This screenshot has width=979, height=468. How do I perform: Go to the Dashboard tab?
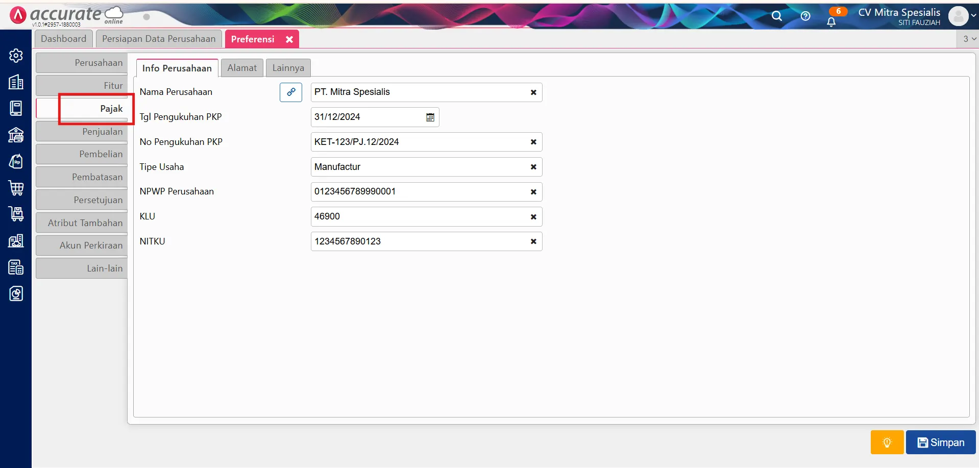(x=63, y=39)
